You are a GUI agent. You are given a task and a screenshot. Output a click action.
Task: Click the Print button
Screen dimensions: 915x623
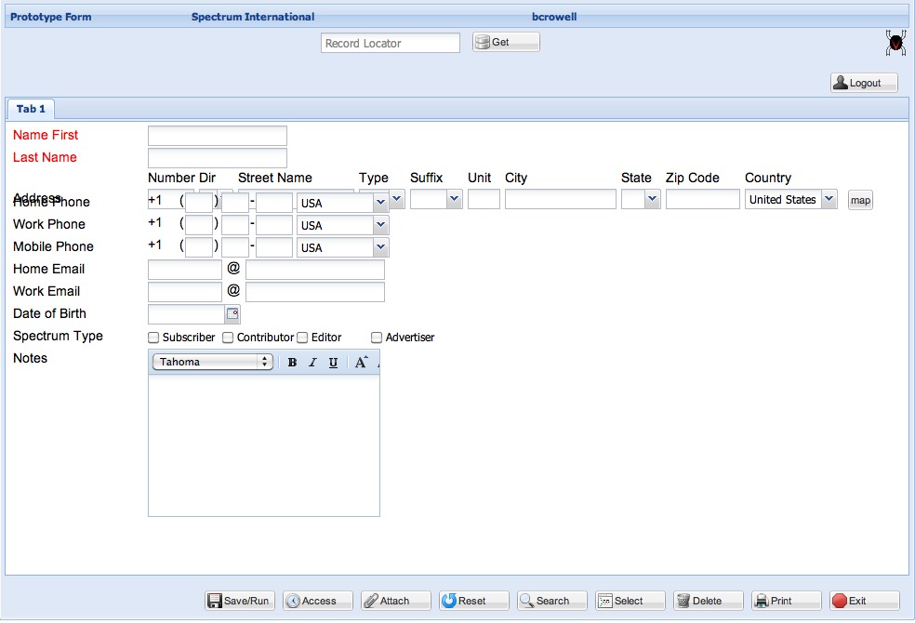pyautogui.click(x=787, y=601)
